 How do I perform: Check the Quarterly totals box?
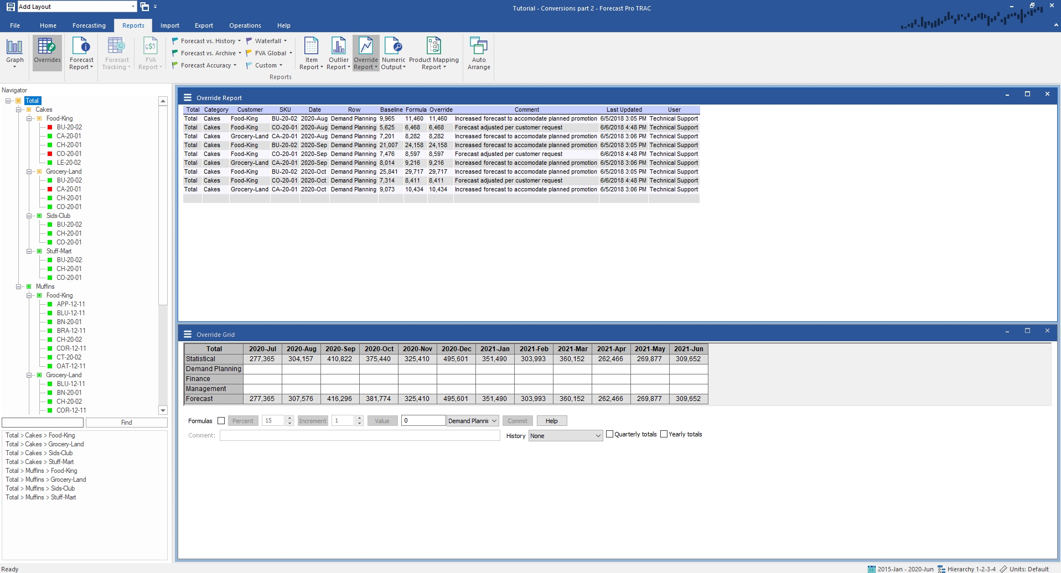pyautogui.click(x=610, y=434)
